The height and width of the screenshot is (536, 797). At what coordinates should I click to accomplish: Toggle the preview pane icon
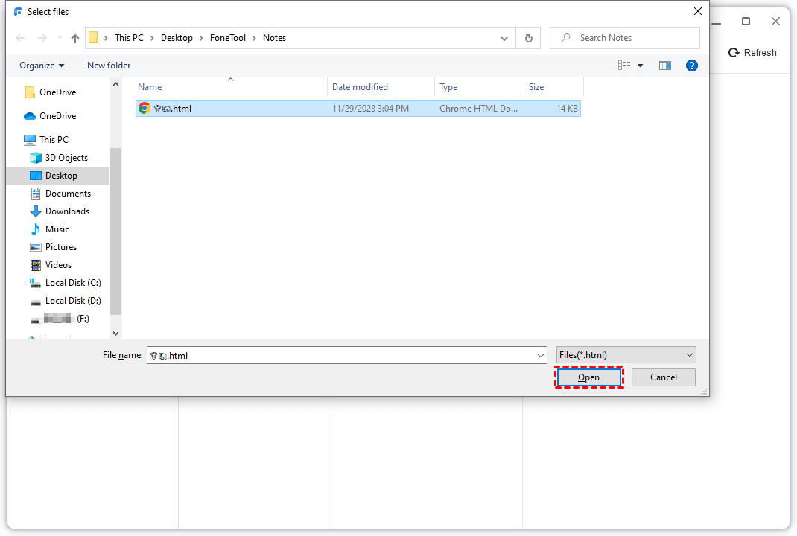[665, 66]
